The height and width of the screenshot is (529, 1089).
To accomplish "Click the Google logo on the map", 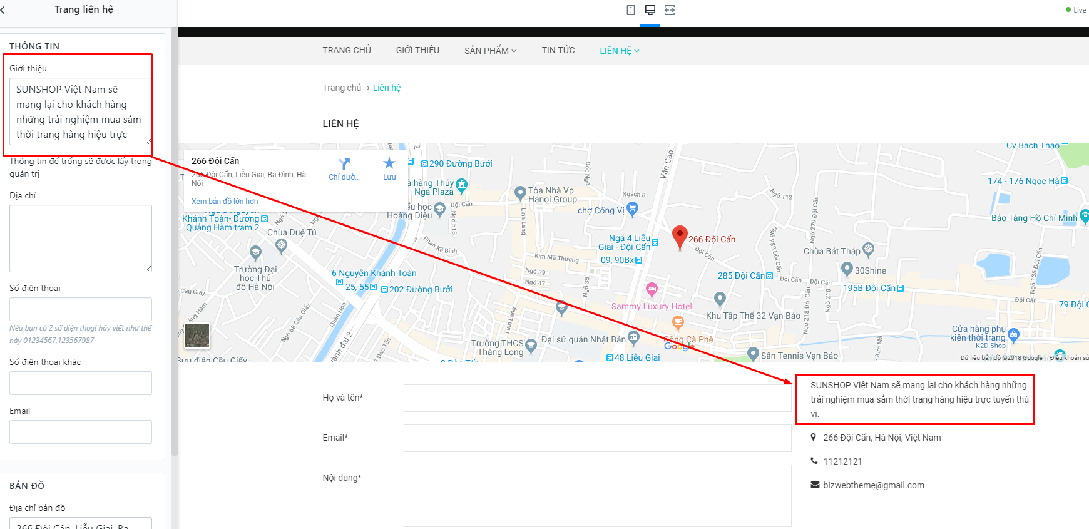I will coord(680,346).
